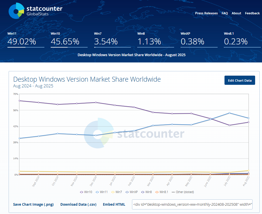
Task: Click the August 2025 market share banner caption
Action: (131, 55)
